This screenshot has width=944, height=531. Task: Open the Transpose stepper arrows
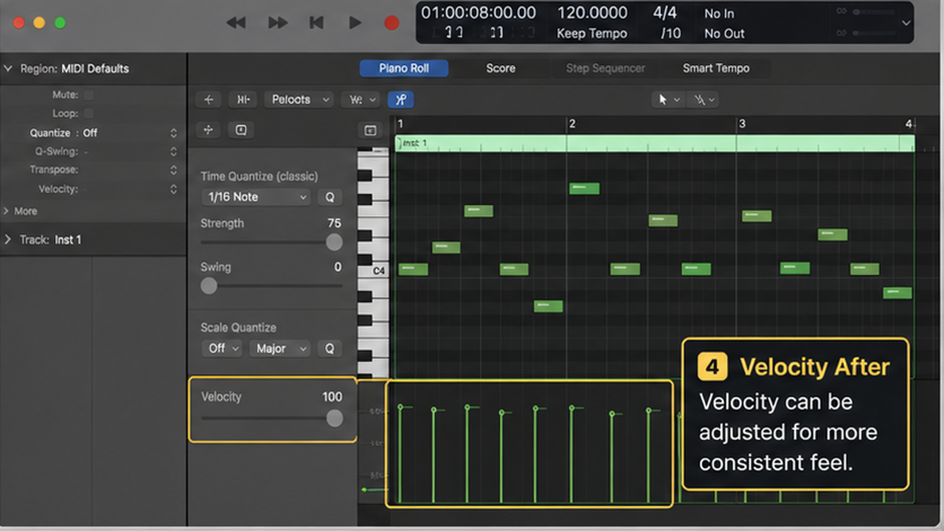coord(173,170)
